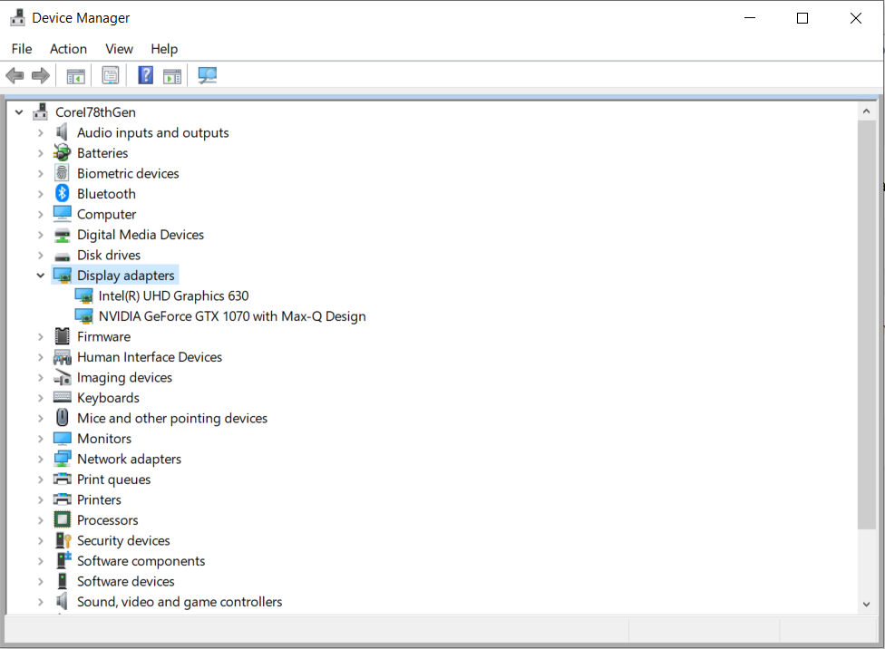Image resolution: width=885 pixels, height=649 pixels.
Task: Select the Print queues category label
Action: click(x=114, y=479)
